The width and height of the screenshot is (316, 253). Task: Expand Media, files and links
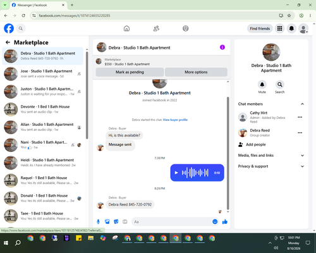(271, 156)
